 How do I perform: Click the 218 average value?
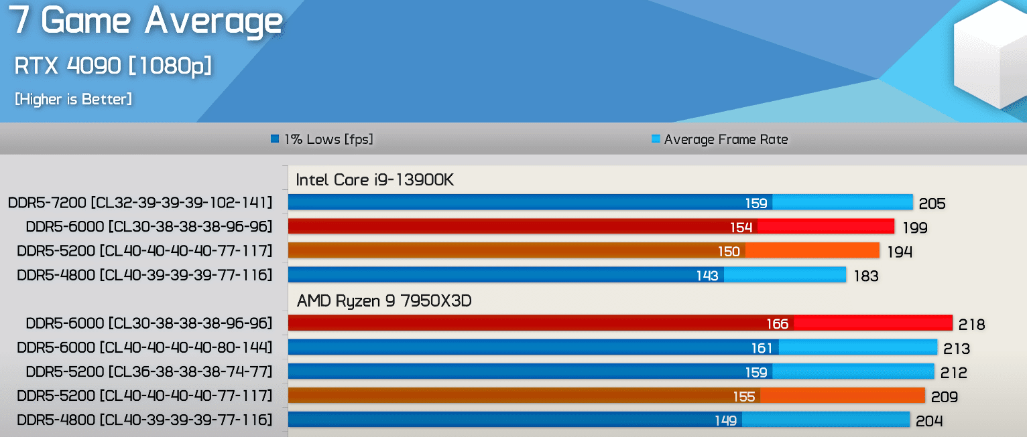pyautogui.click(x=972, y=325)
